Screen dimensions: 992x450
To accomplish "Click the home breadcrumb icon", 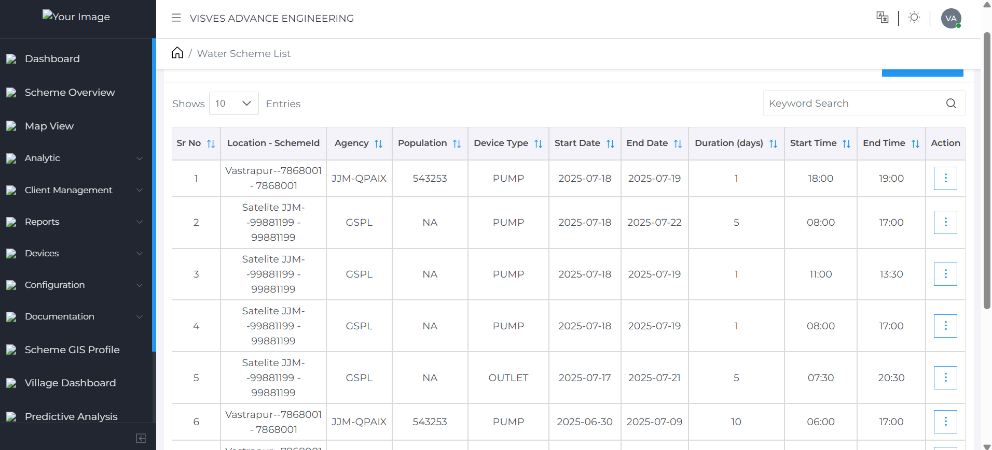I will coord(177,53).
